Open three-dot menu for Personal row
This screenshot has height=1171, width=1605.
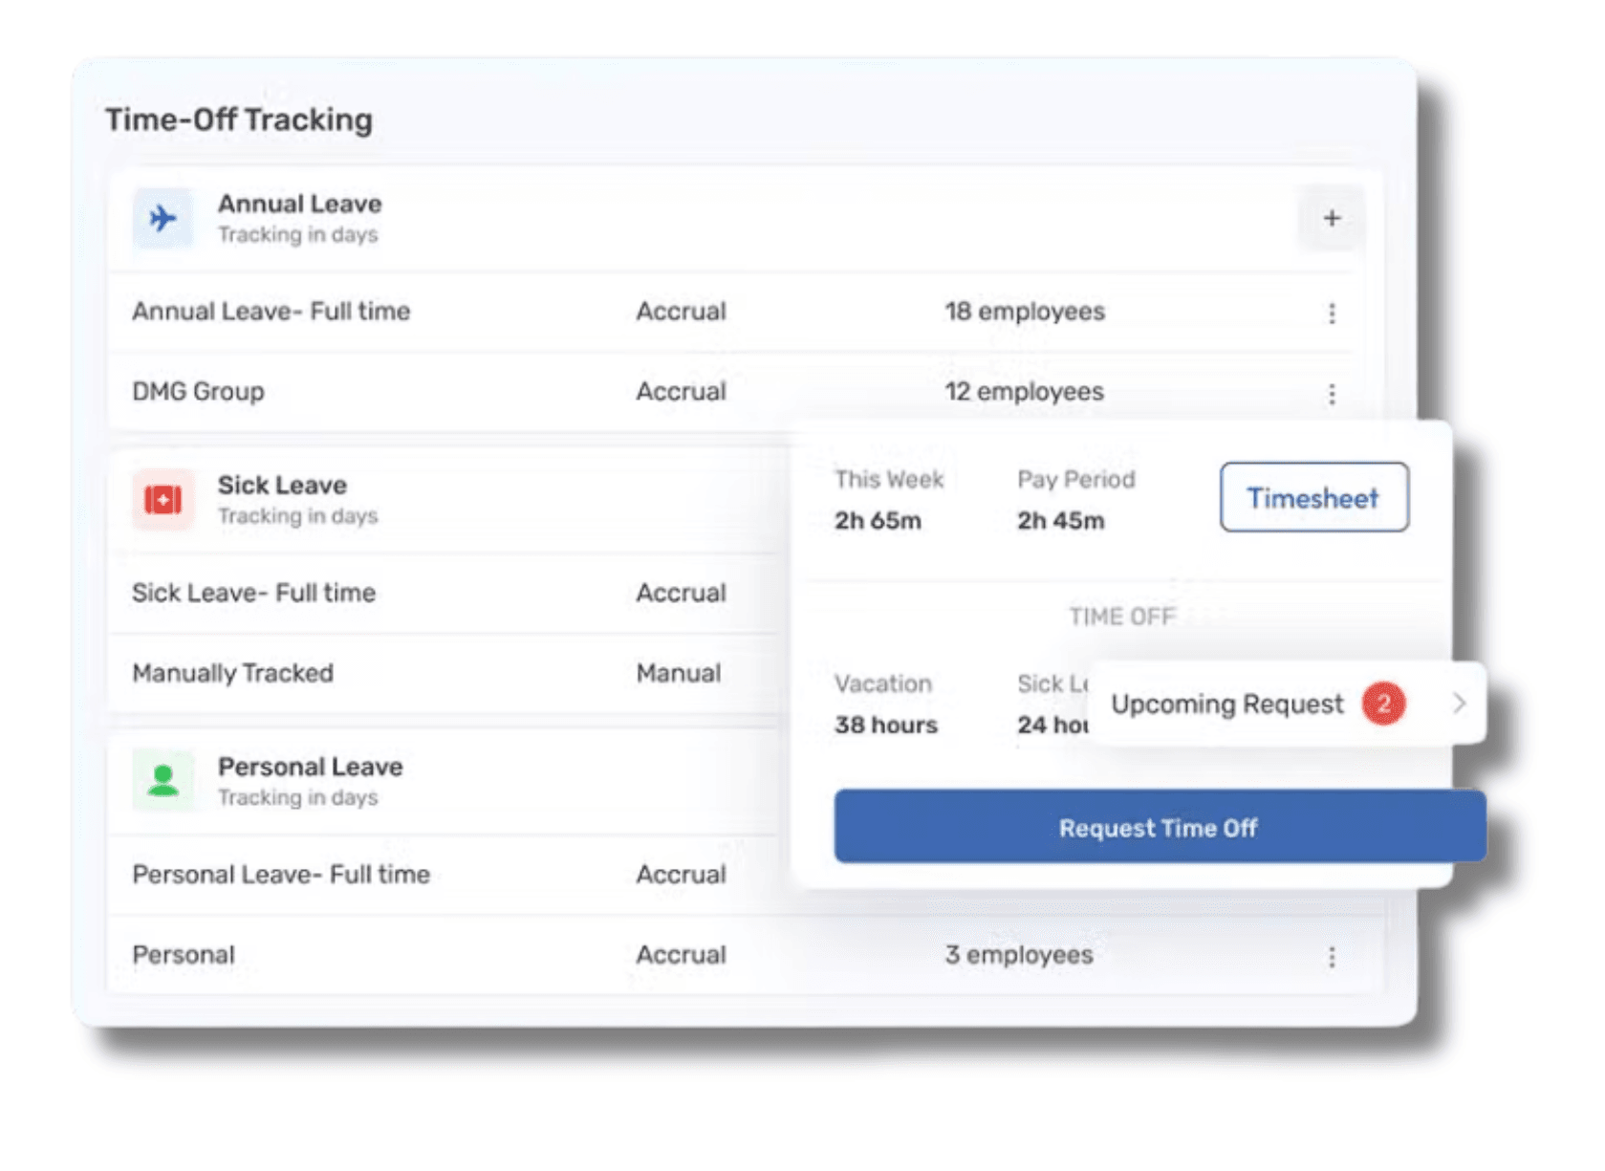[x=1332, y=957]
